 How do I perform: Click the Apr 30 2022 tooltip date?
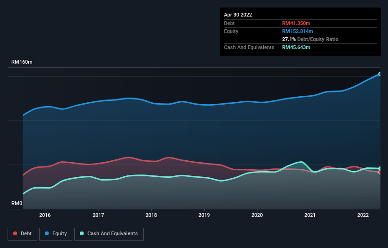(x=238, y=15)
